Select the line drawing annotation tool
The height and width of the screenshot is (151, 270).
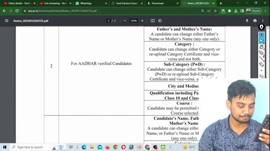[x=262, y=59]
